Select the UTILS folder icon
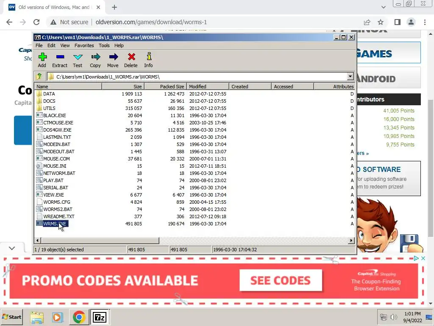The height and width of the screenshot is (326, 434). coord(39,108)
